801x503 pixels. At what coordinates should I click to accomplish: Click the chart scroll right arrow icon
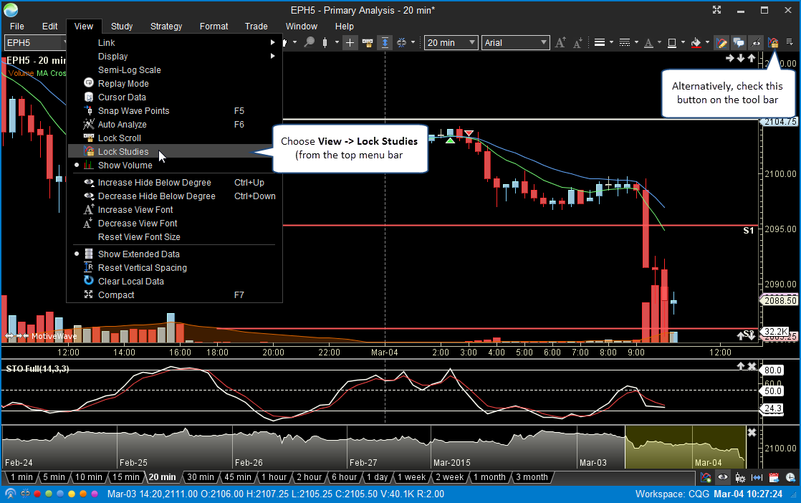click(729, 58)
